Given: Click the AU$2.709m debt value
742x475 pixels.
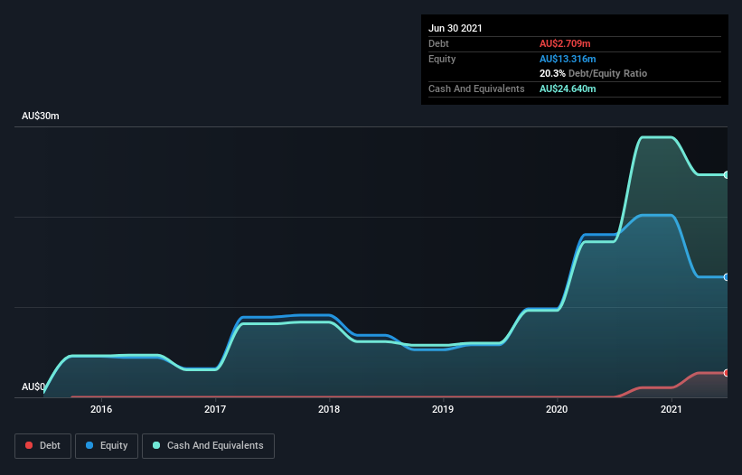Looking at the screenshot, I should (565, 43).
